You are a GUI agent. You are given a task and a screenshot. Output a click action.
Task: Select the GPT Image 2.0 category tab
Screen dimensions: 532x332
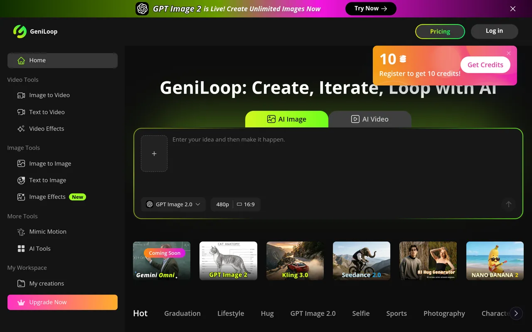[313, 313]
